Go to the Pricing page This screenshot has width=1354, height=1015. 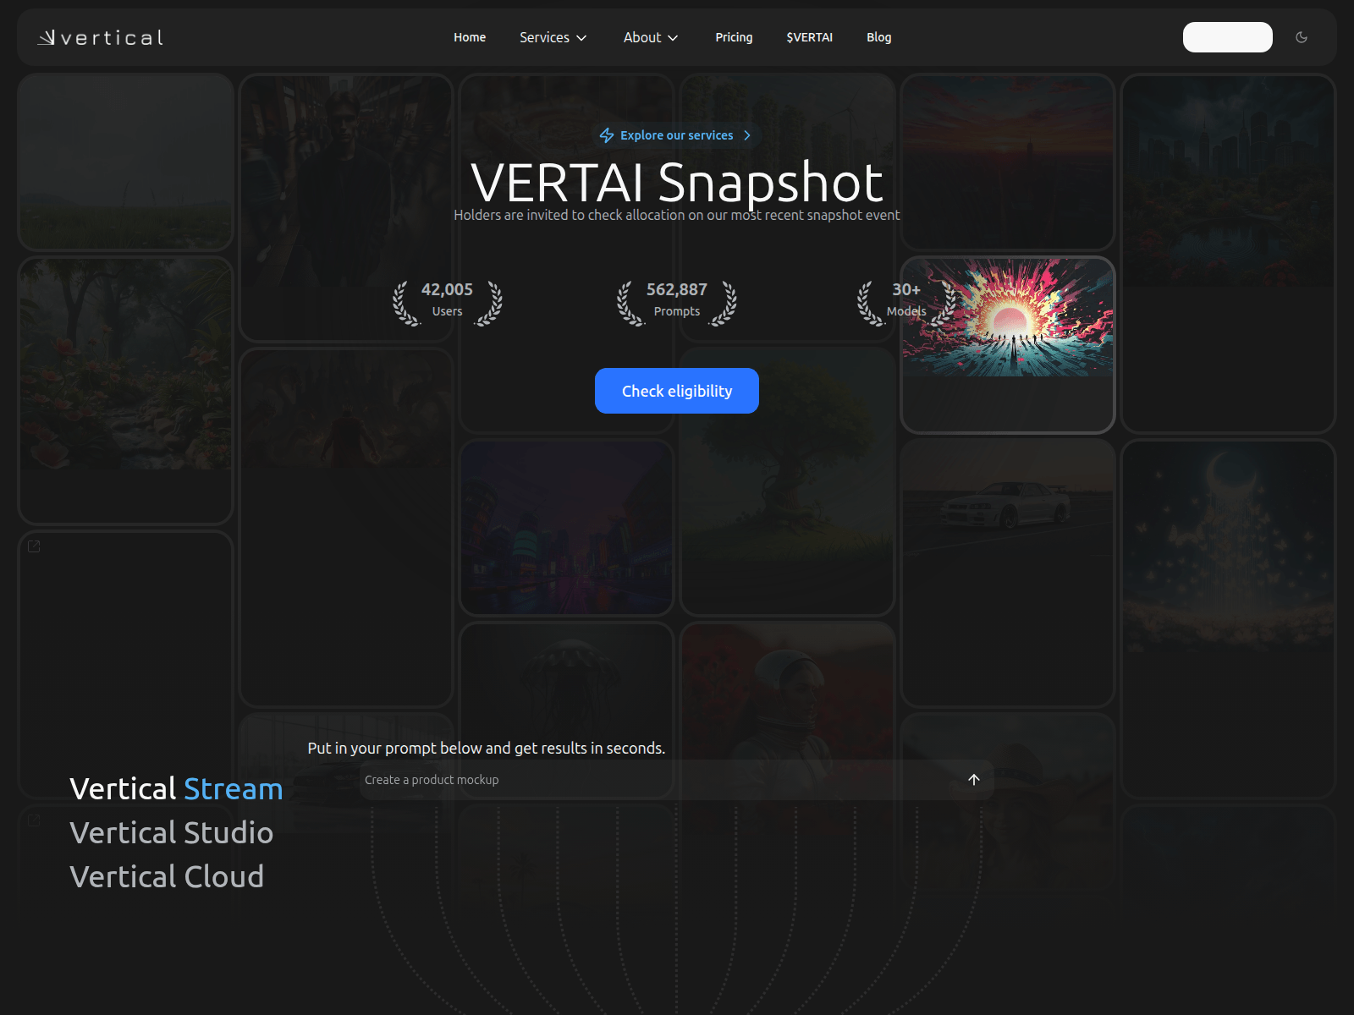pyautogui.click(x=734, y=37)
